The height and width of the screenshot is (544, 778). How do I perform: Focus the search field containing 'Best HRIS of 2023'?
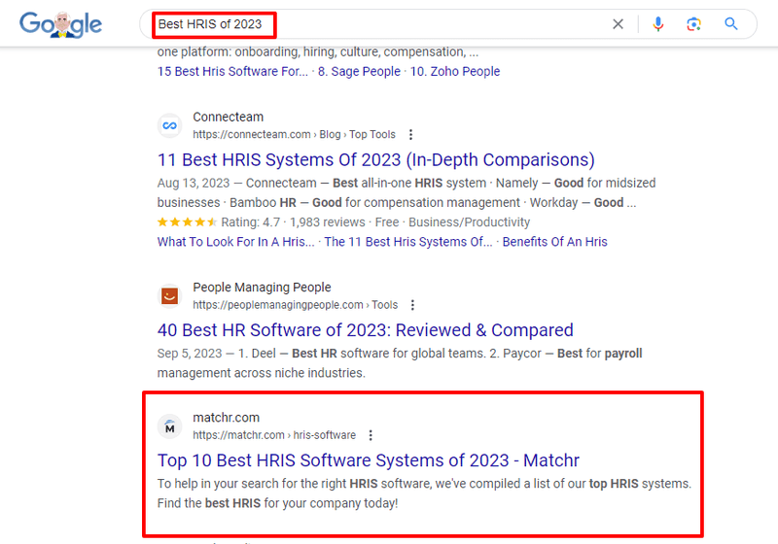[x=377, y=23]
